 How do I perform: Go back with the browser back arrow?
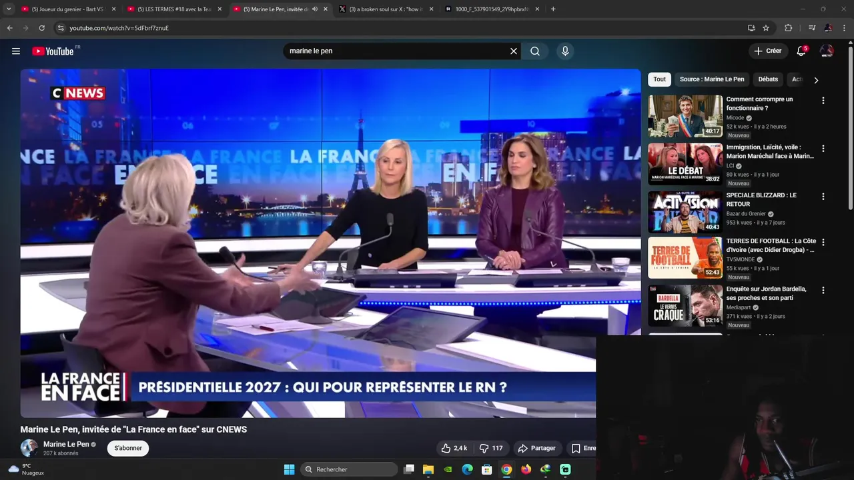tap(9, 28)
